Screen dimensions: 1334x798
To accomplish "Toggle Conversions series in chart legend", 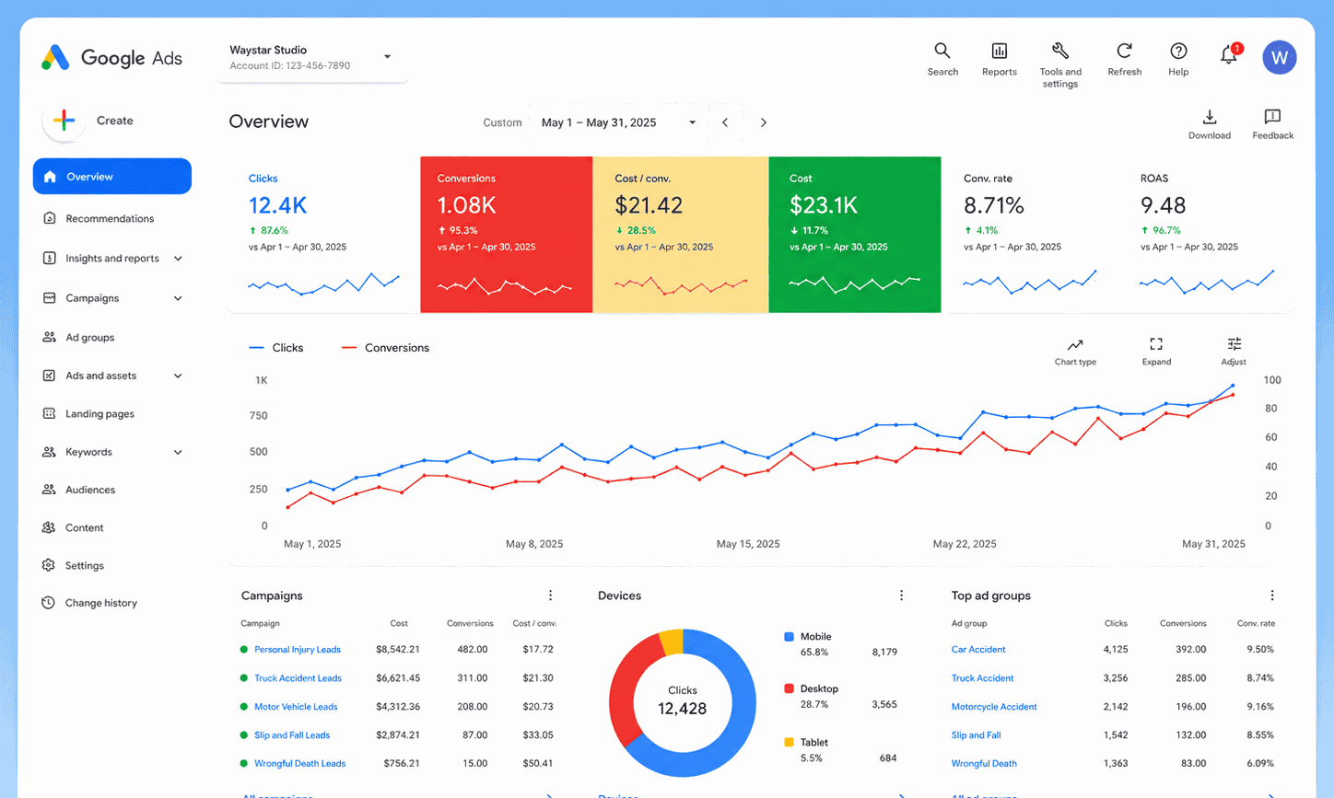I will tap(385, 348).
